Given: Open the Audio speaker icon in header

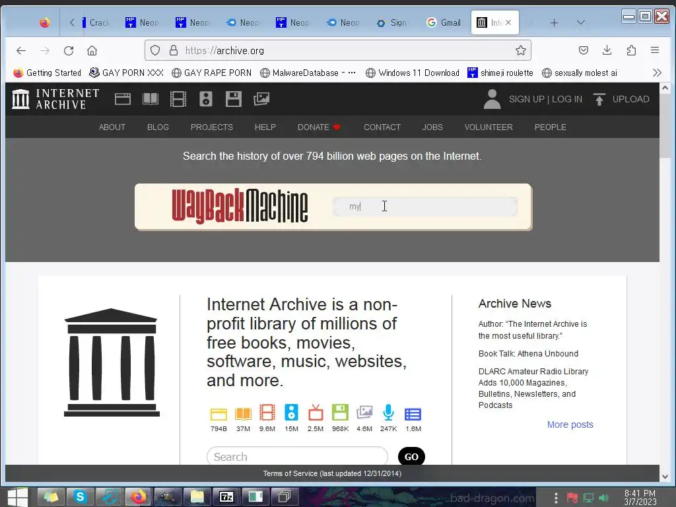Looking at the screenshot, I should (x=206, y=99).
